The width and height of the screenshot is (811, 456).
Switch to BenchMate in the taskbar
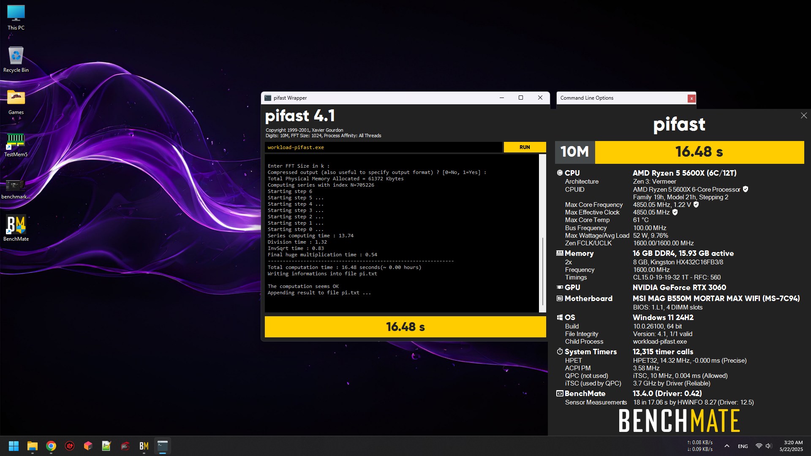click(x=144, y=446)
